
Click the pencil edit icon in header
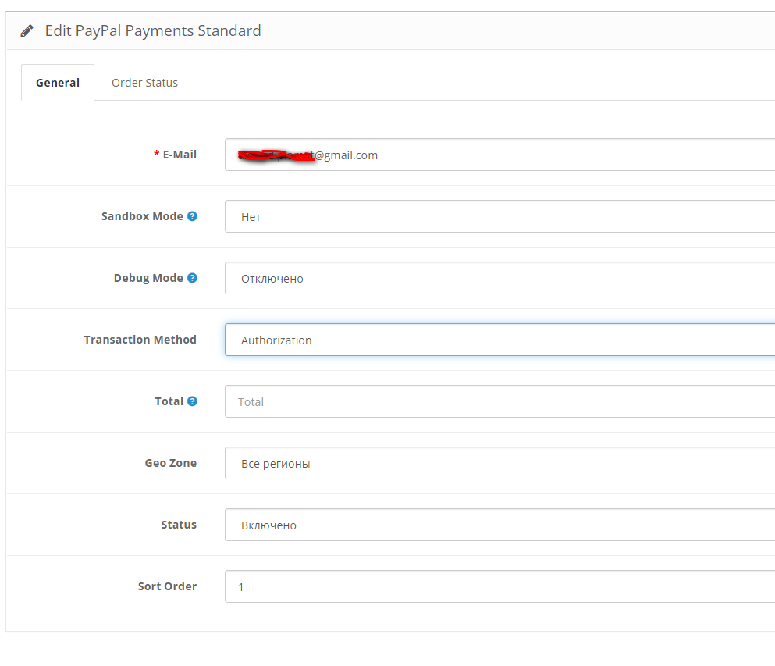click(27, 31)
